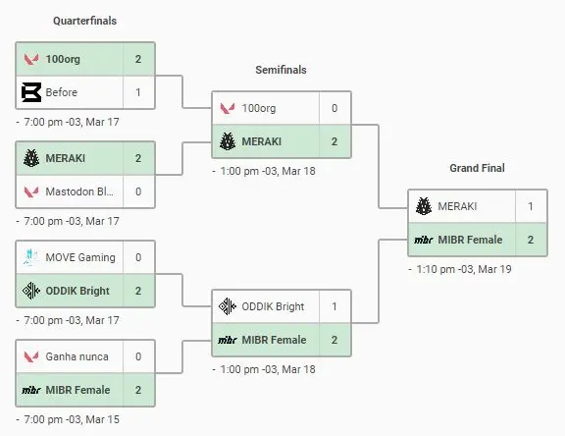
Task: Click MIBR Female's score 2 in semifinals
Action: click(x=334, y=340)
